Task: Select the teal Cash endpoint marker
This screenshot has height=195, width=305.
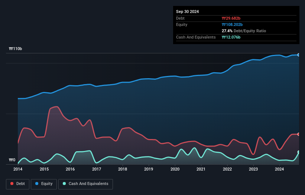Action: click(x=299, y=152)
